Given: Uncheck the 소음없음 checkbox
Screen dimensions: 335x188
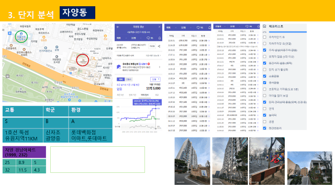Looking at the screenshot, I should [265, 76].
